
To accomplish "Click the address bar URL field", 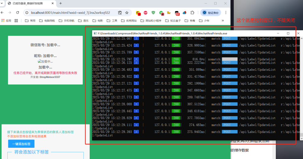I will coord(70,13).
